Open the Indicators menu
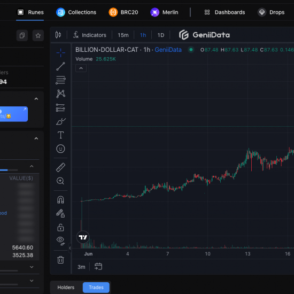The height and width of the screenshot is (294, 294). pyautogui.click(x=90, y=35)
